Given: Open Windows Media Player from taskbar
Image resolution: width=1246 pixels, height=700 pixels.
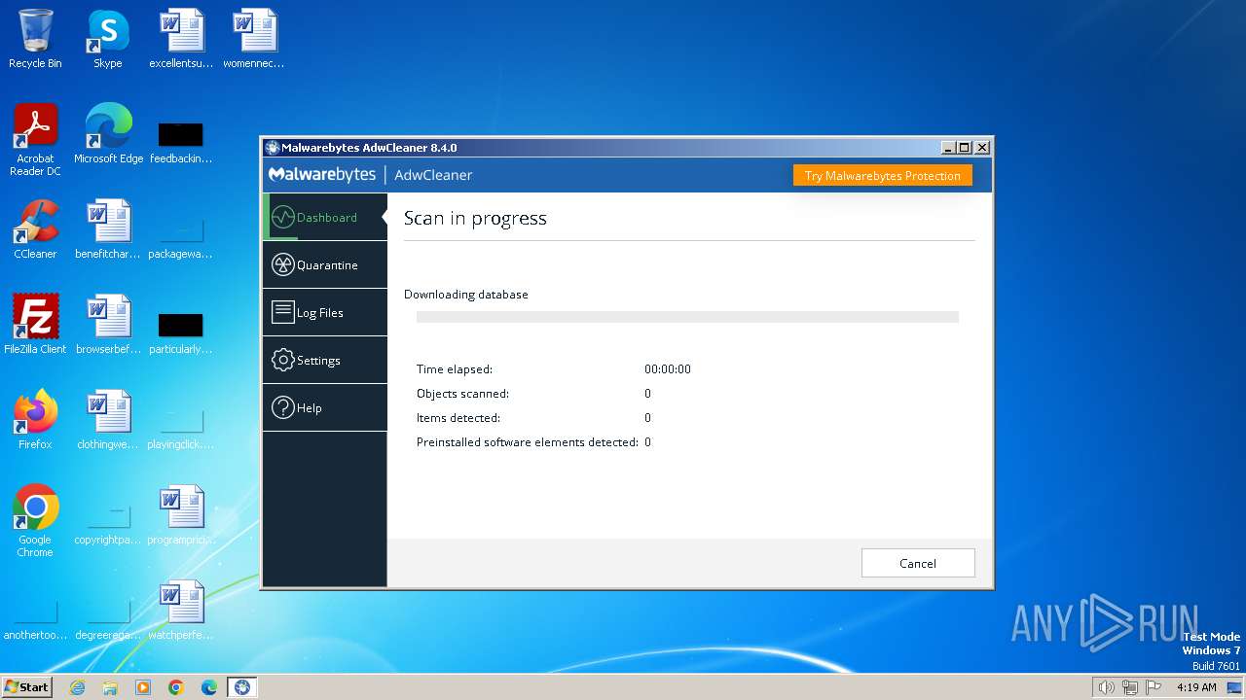Looking at the screenshot, I should (143, 687).
